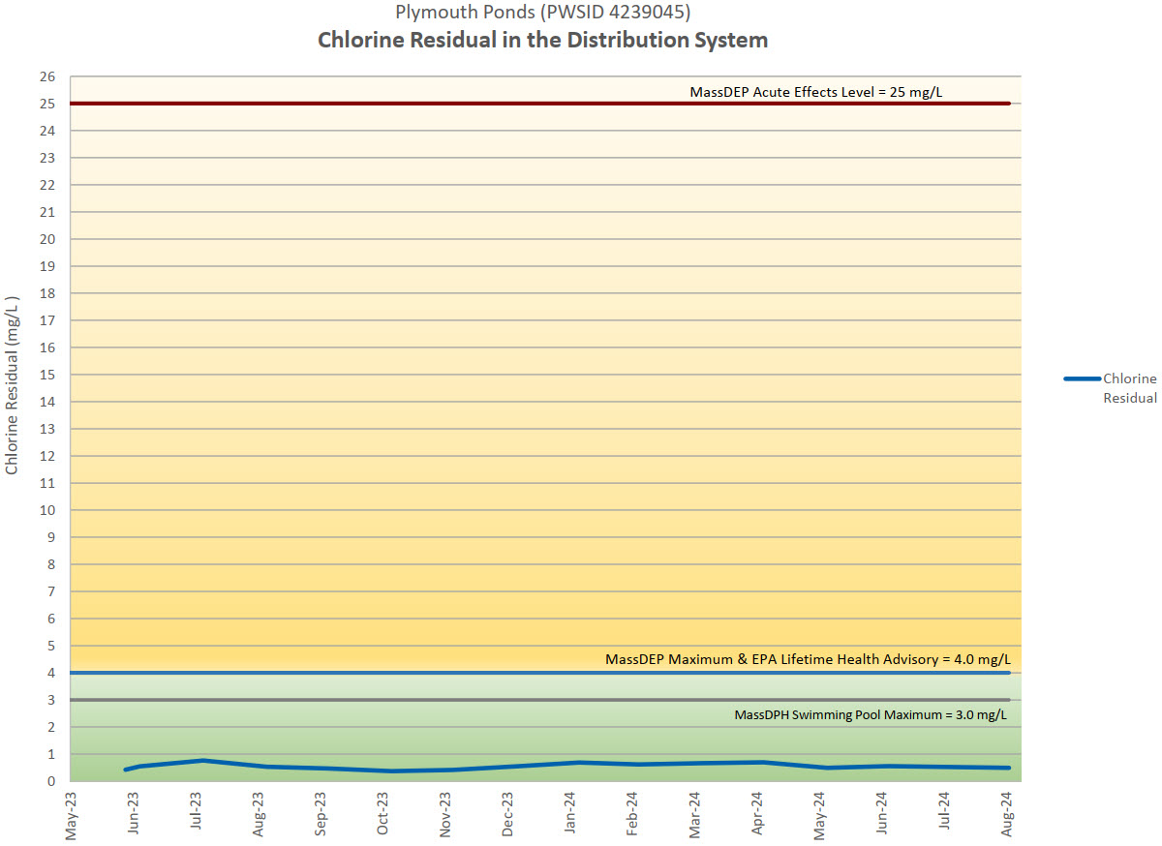Select the dark red 25 mg/L threshold line
The image size is (1162, 846).
point(540,104)
